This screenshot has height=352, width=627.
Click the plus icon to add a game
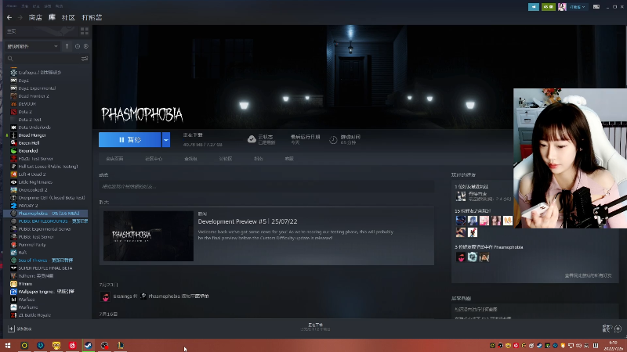point(11,329)
